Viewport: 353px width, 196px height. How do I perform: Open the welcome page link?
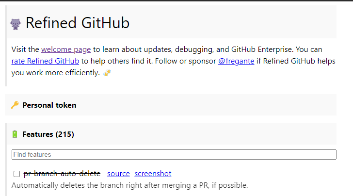[66, 49]
